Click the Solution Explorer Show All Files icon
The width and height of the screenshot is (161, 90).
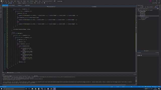[152, 7]
